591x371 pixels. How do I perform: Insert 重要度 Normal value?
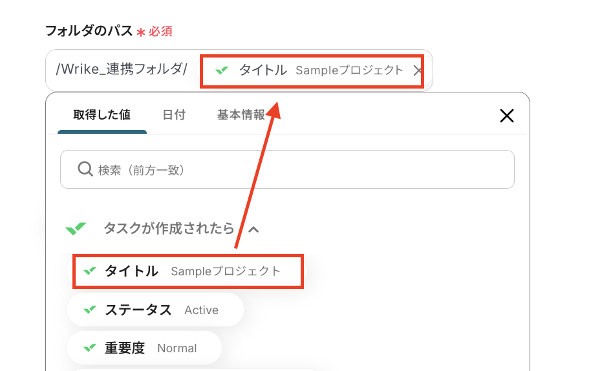pyautogui.click(x=144, y=348)
